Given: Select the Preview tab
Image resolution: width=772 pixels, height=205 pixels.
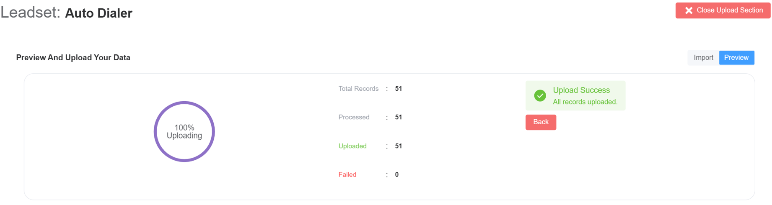Looking at the screenshot, I should point(736,58).
